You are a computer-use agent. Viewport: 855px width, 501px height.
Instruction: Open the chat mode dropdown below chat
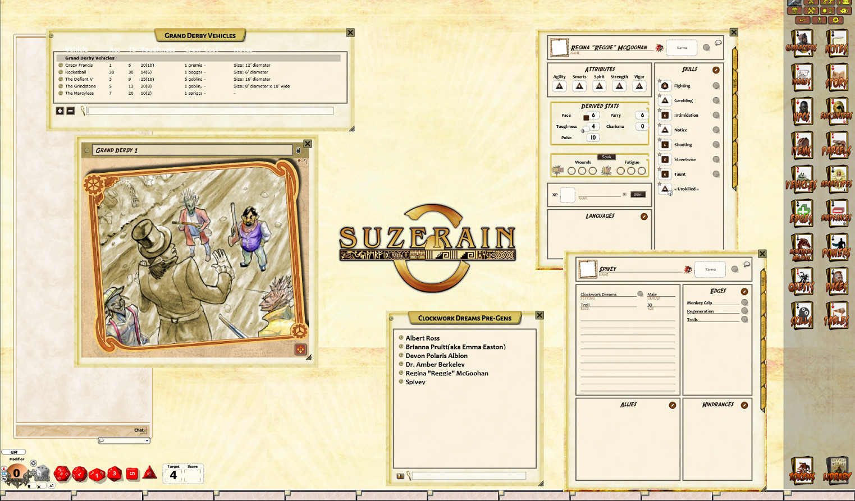(124, 440)
